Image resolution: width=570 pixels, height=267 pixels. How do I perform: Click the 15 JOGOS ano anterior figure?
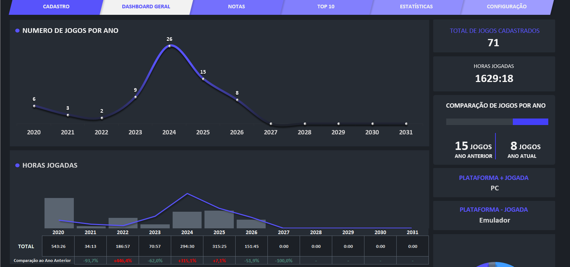click(x=473, y=146)
